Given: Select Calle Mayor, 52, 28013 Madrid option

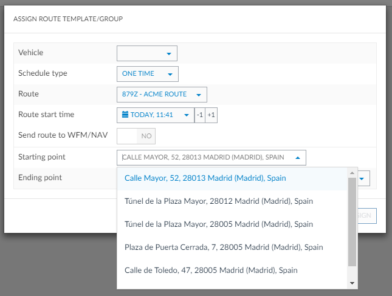Looking at the screenshot, I should click(205, 178).
